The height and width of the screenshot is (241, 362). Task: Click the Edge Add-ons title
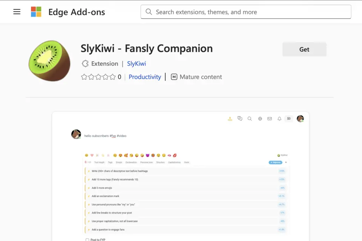(77, 12)
